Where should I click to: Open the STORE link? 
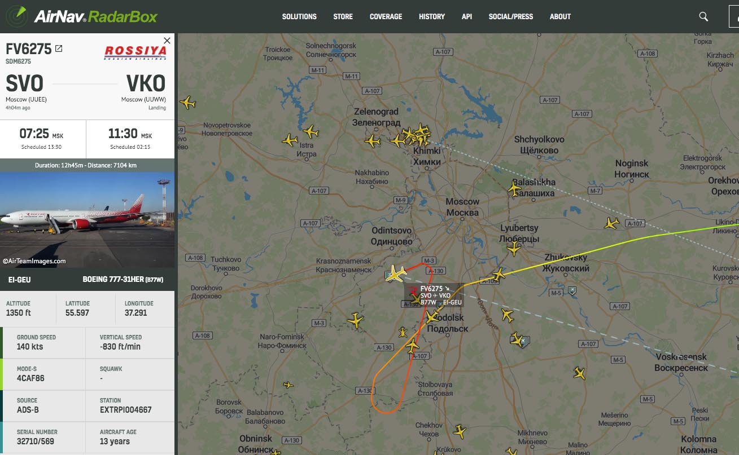click(343, 16)
